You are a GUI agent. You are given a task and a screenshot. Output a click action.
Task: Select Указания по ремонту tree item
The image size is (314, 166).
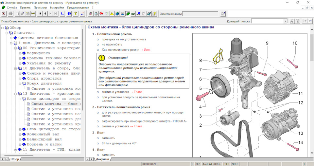[x=49, y=63]
